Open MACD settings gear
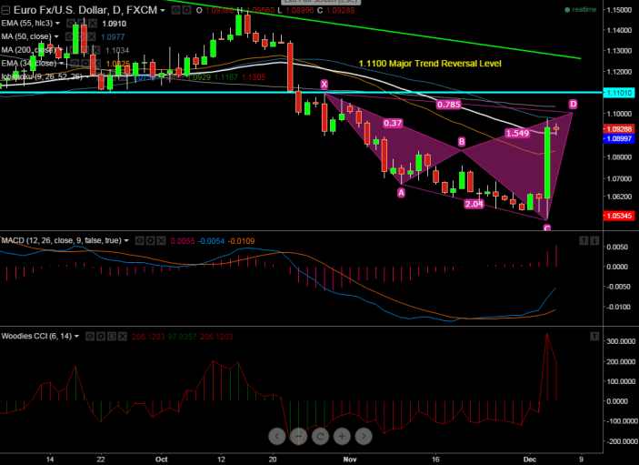Screen dimensions: 639x465 tap(150, 240)
